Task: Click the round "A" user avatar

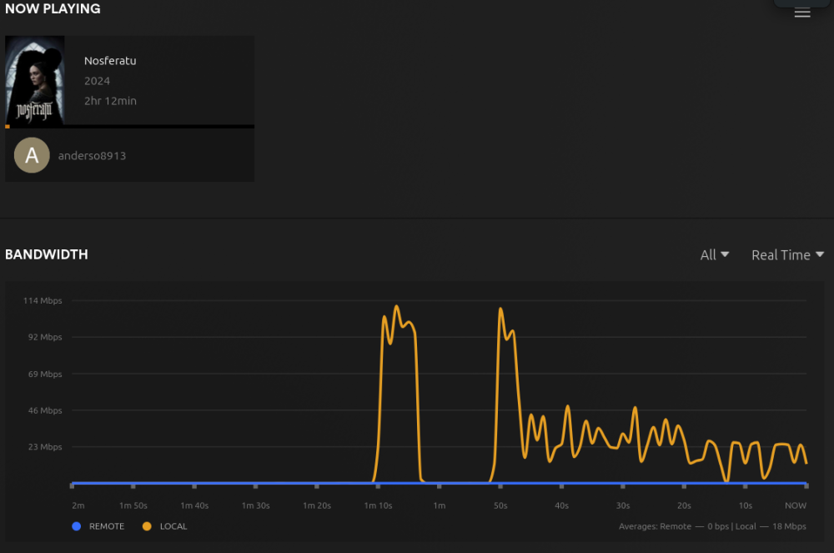Action: tap(32, 155)
